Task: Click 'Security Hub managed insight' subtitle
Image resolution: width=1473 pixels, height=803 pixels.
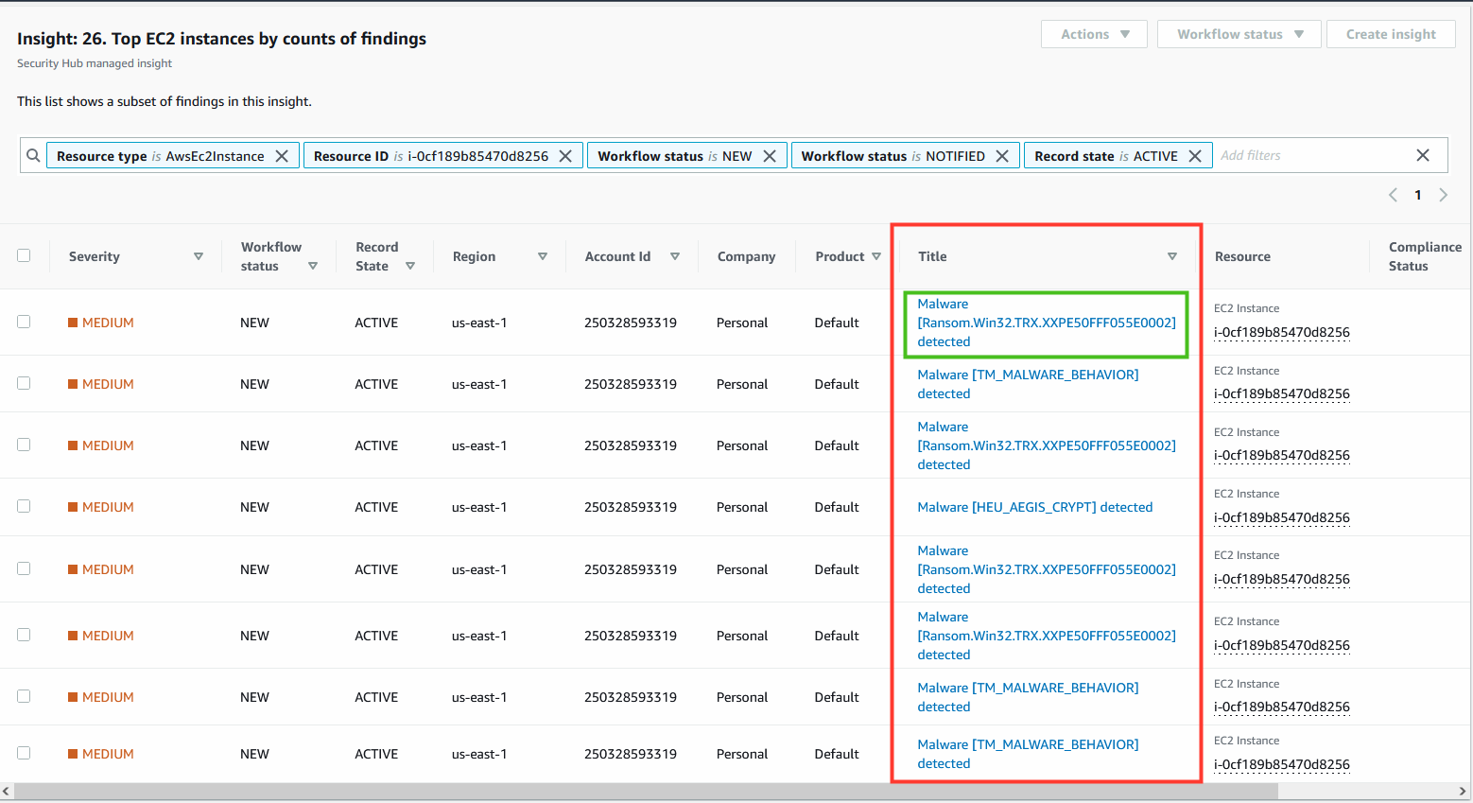Action: (95, 63)
